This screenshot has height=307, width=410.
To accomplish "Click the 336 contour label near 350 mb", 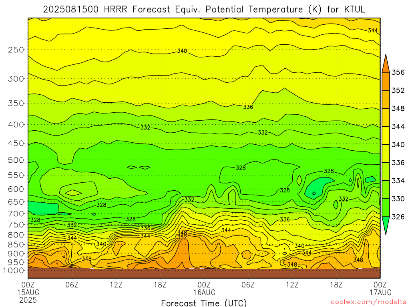I will point(248,107).
